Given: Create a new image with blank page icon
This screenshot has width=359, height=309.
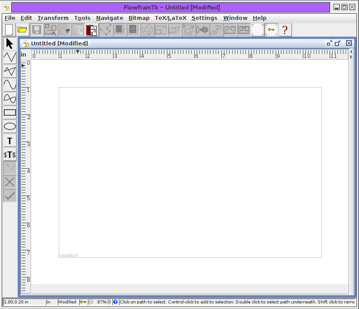Looking at the screenshot, I should coord(9,30).
